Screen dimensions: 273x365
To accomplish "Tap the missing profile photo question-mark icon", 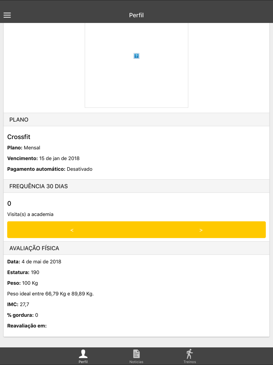I will click(x=136, y=56).
